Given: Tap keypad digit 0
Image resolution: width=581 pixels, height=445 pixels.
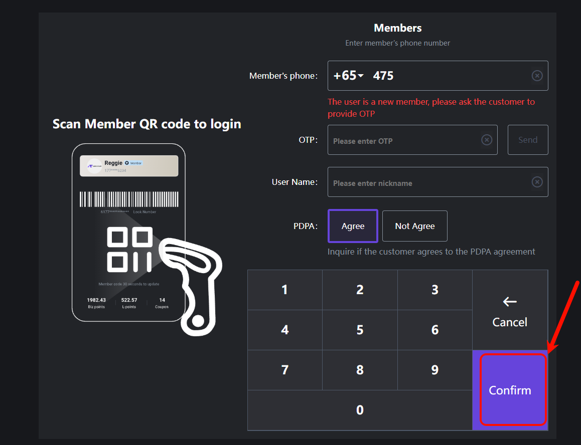Looking at the screenshot, I should (x=360, y=410).
